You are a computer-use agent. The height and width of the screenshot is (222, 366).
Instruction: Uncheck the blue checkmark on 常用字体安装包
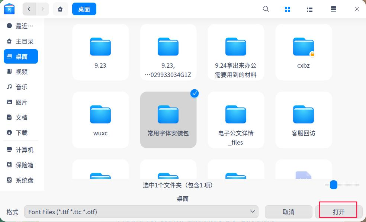[195, 93]
